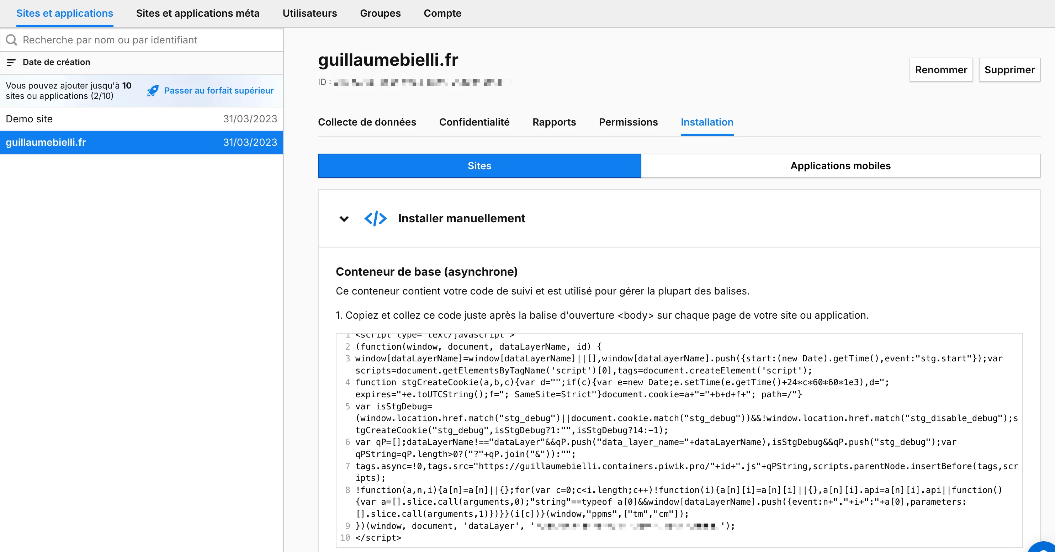Click the code icon next to Installer manuellement

(x=376, y=218)
